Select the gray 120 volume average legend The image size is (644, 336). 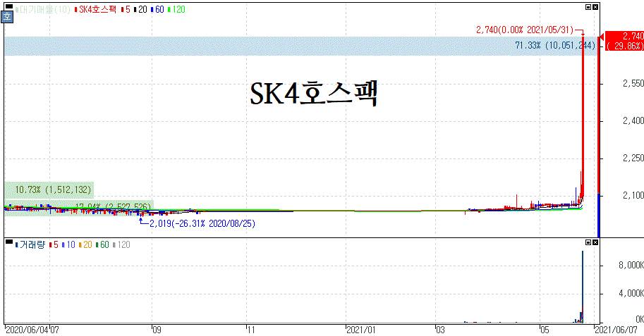coord(121,245)
